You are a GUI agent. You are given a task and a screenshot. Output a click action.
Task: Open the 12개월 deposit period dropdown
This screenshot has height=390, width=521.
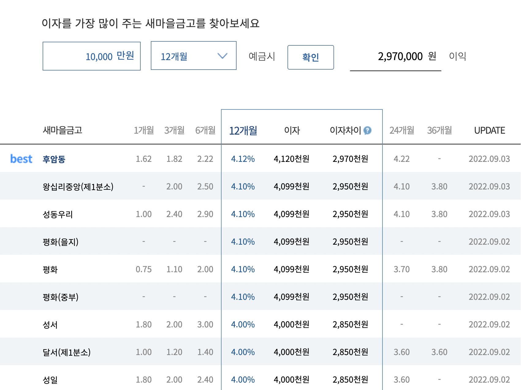point(194,56)
